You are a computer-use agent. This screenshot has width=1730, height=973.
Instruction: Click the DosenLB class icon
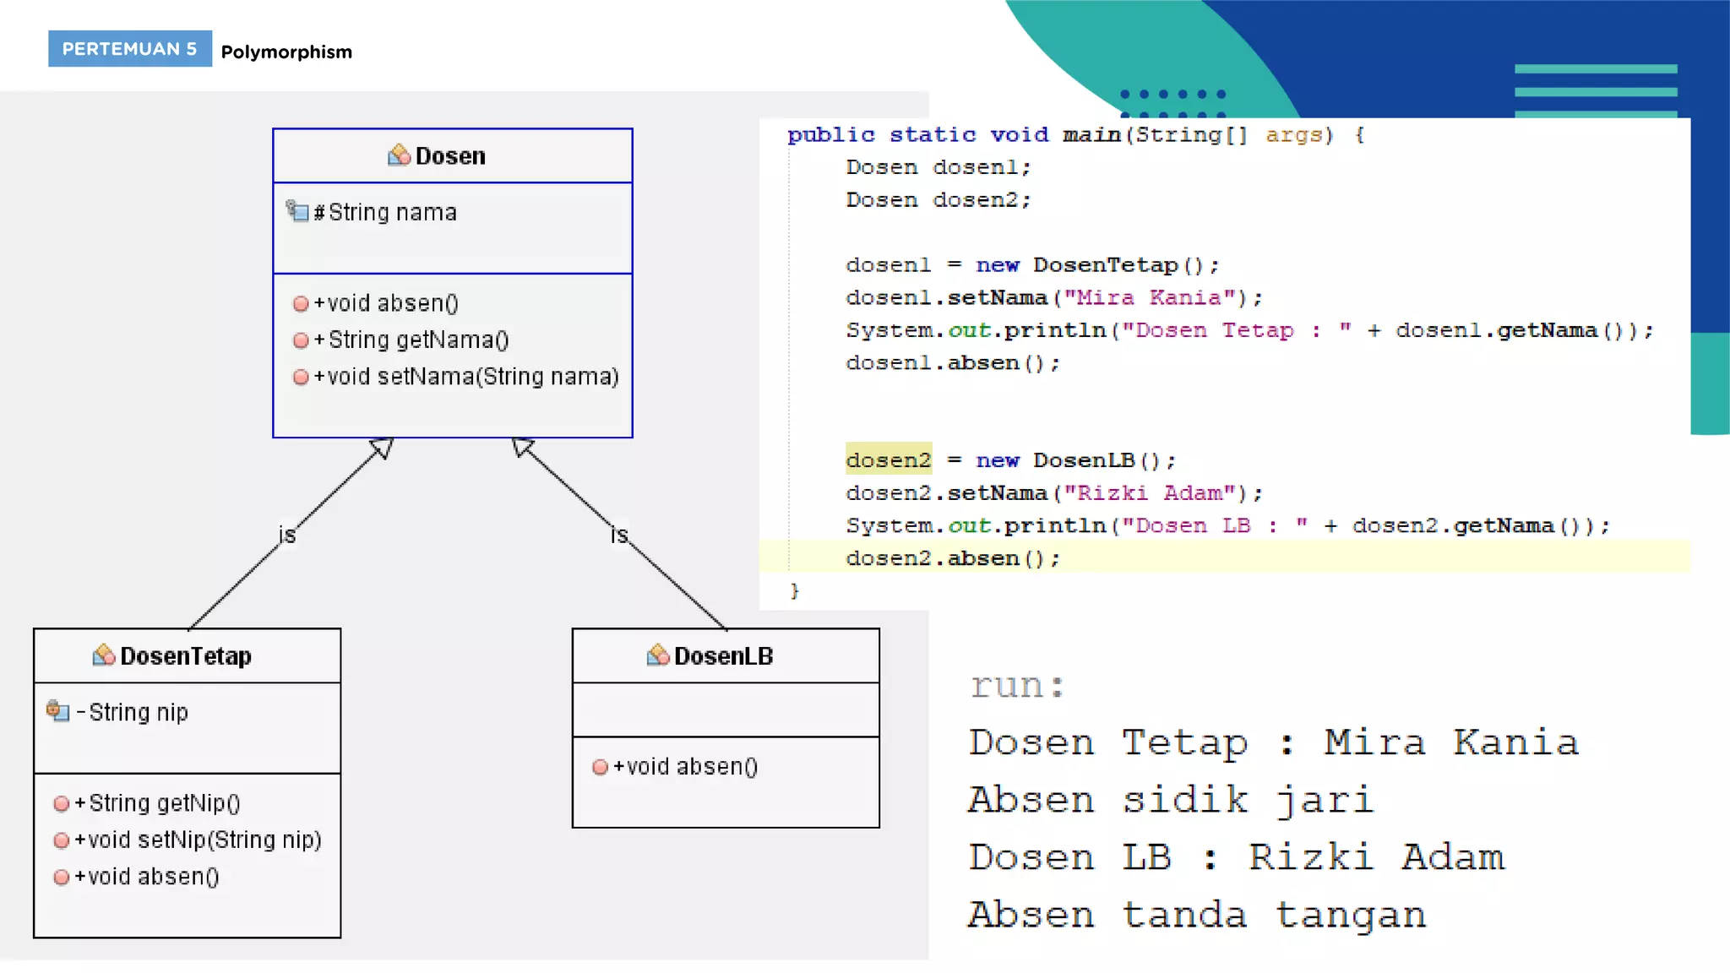tap(657, 655)
